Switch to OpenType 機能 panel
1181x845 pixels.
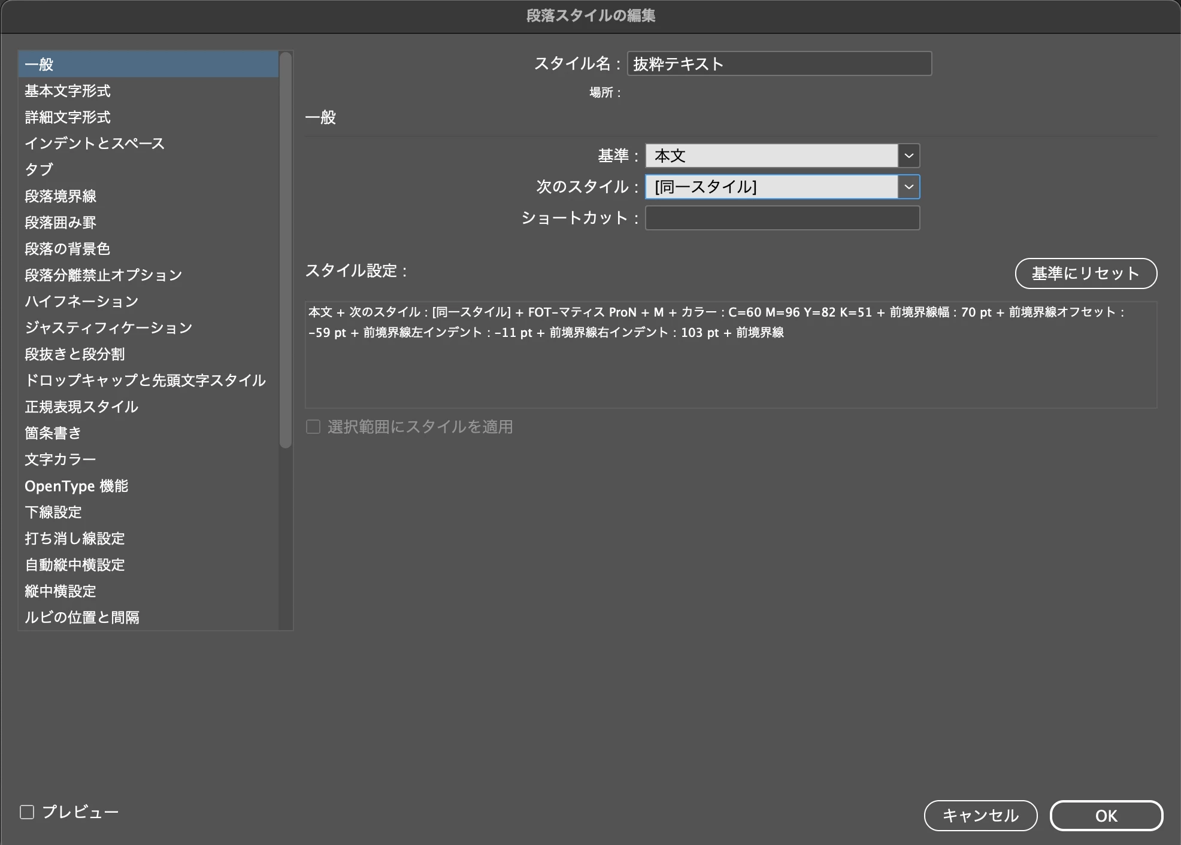click(77, 486)
